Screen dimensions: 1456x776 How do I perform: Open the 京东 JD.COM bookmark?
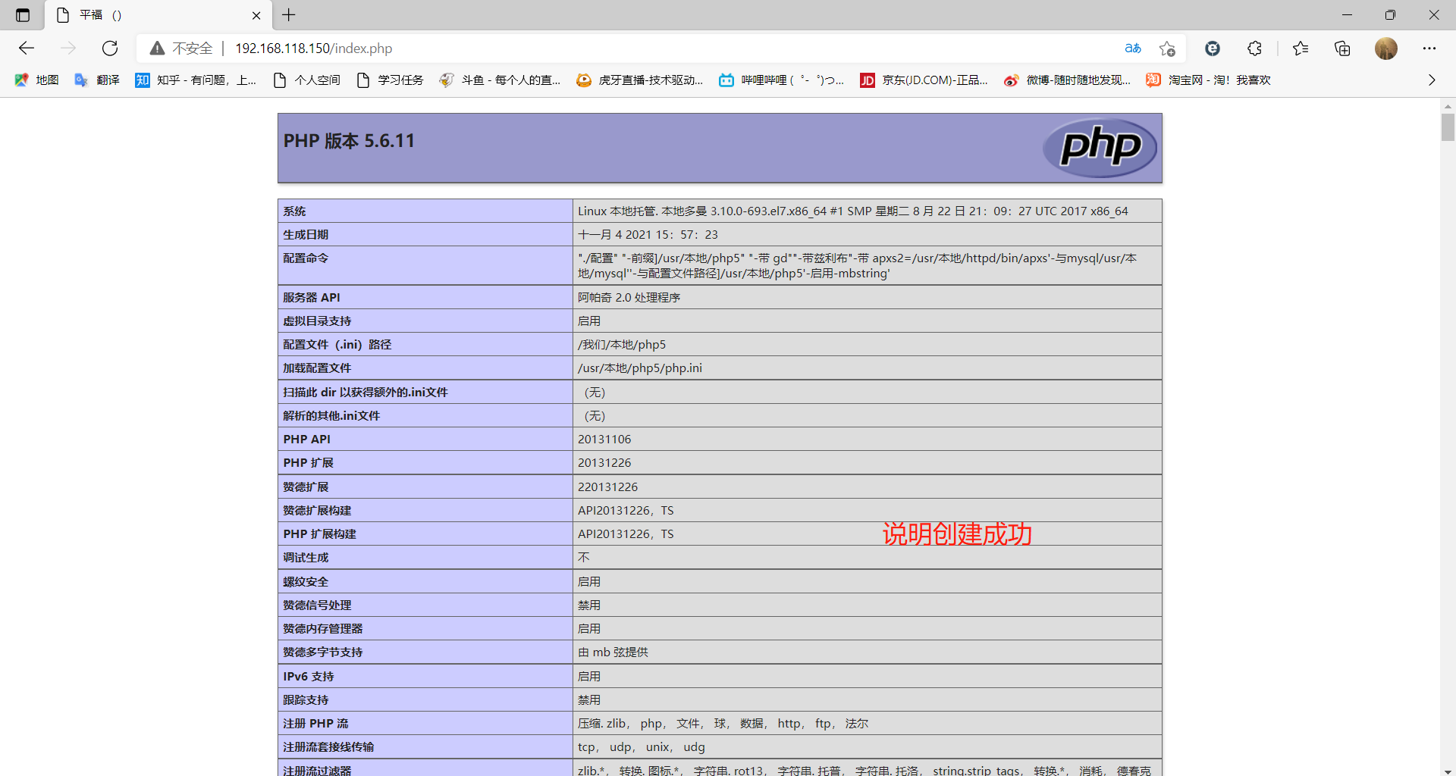point(924,80)
